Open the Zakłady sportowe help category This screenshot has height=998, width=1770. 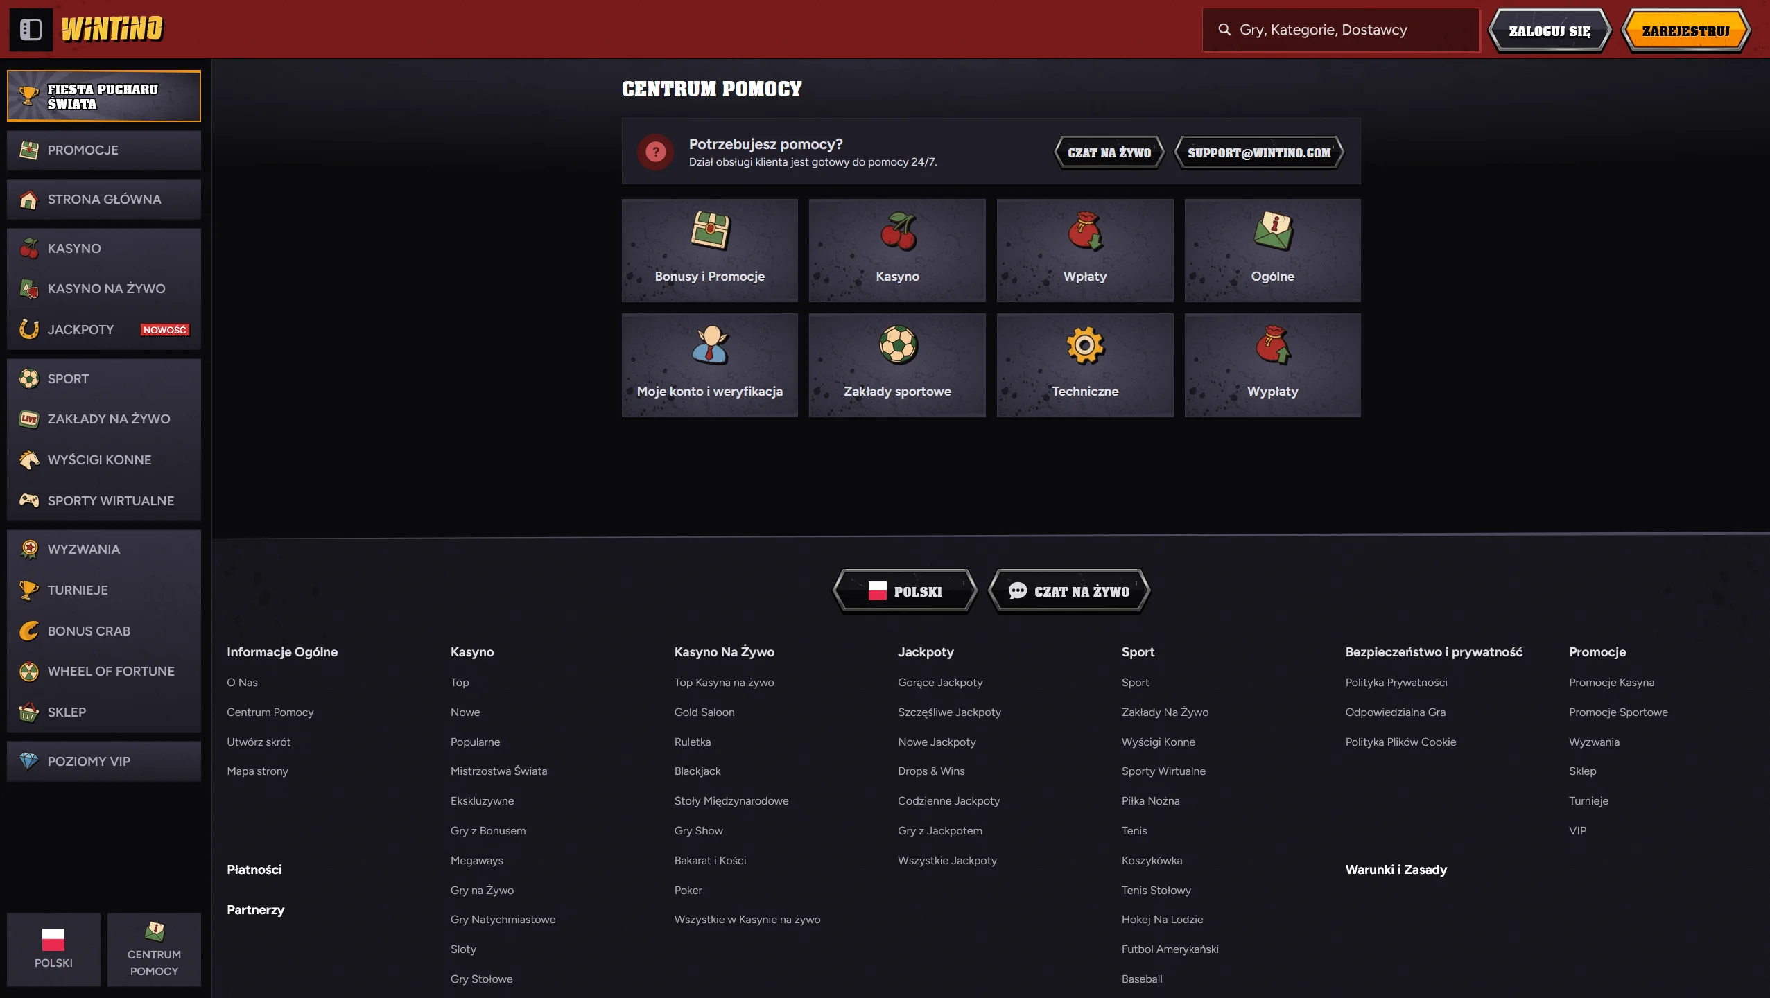coord(897,365)
